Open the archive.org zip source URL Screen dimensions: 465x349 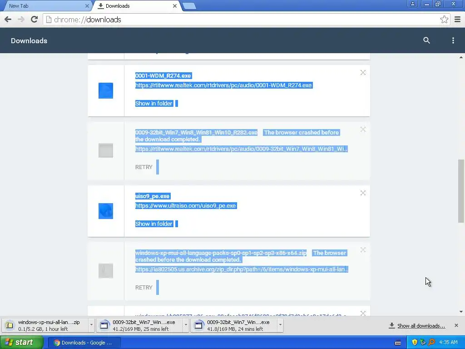pos(242,269)
